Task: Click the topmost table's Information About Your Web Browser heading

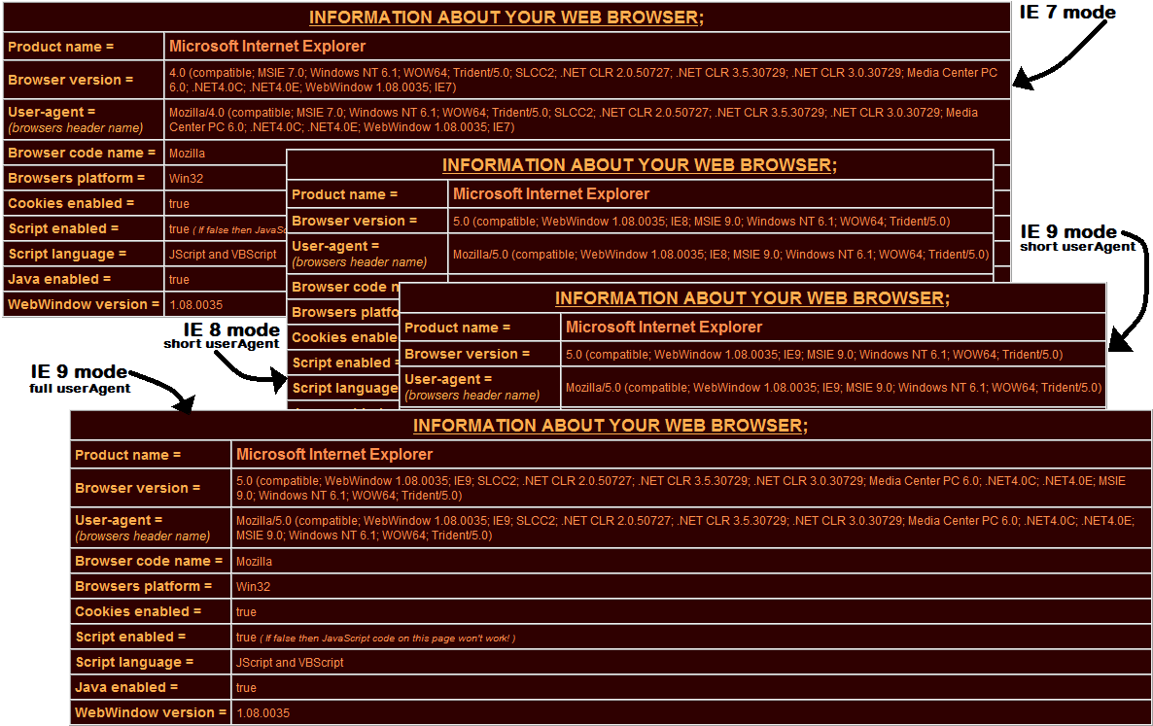Action: click(507, 17)
